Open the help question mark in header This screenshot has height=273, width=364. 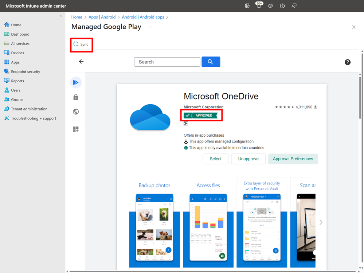click(x=282, y=6)
